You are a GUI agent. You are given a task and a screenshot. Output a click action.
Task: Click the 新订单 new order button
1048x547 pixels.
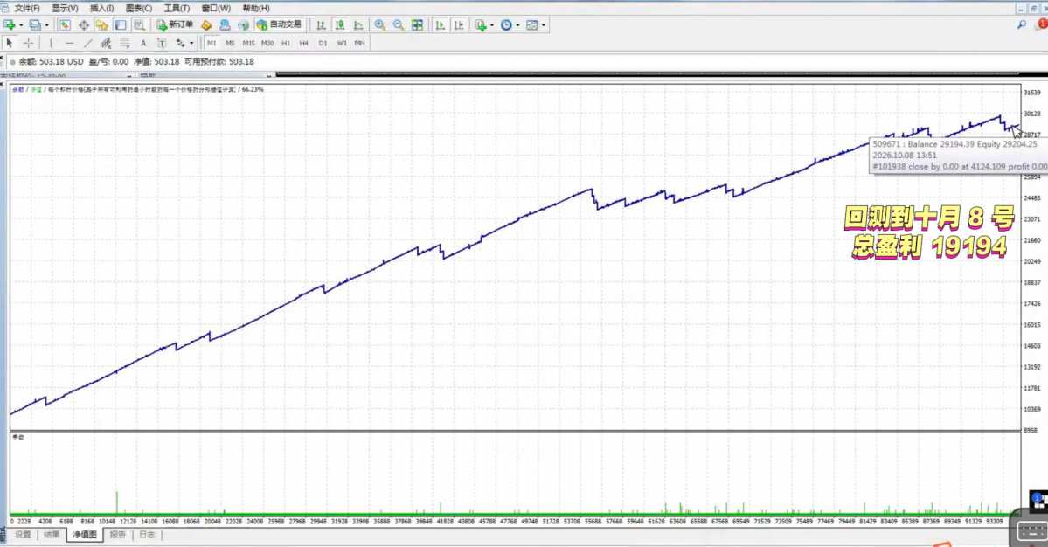click(x=175, y=24)
